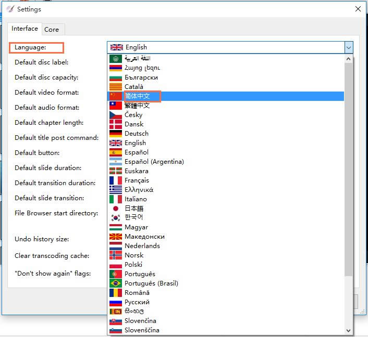Click UK flag beside English in list
The width and height of the screenshot is (368, 337).
click(116, 143)
